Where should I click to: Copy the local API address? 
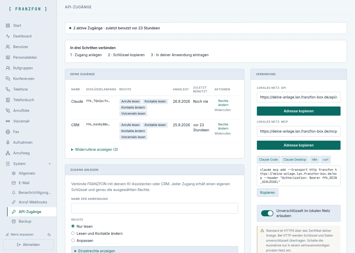[299, 111]
